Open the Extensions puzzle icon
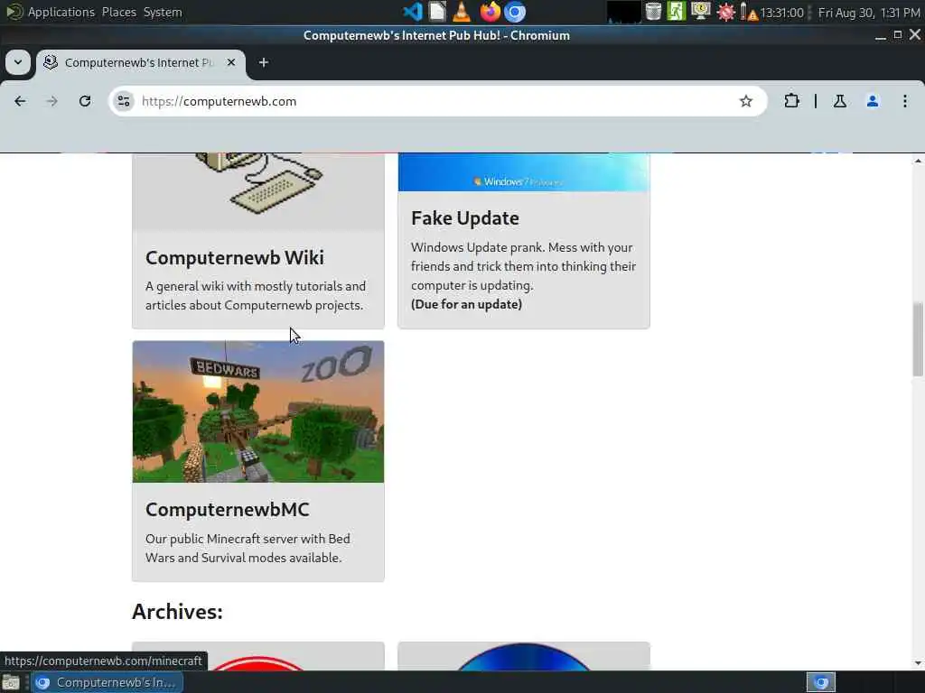The width and height of the screenshot is (925, 693). pyautogui.click(x=791, y=101)
